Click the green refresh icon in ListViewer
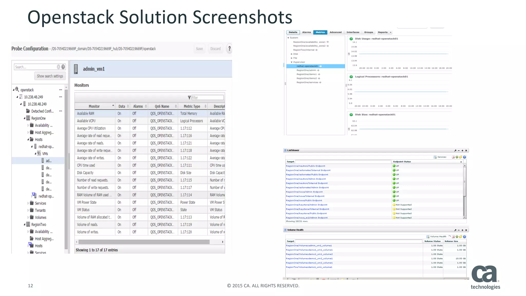Viewport: 526px width, 296px height. [x=457, y=157]
